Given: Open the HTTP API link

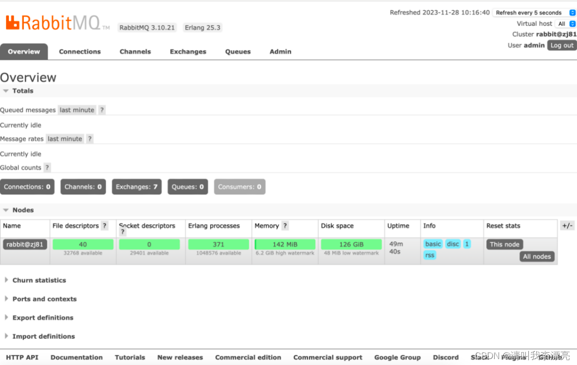Looking at the screenshot, I should pyautogui.click(x=22, y=357).
